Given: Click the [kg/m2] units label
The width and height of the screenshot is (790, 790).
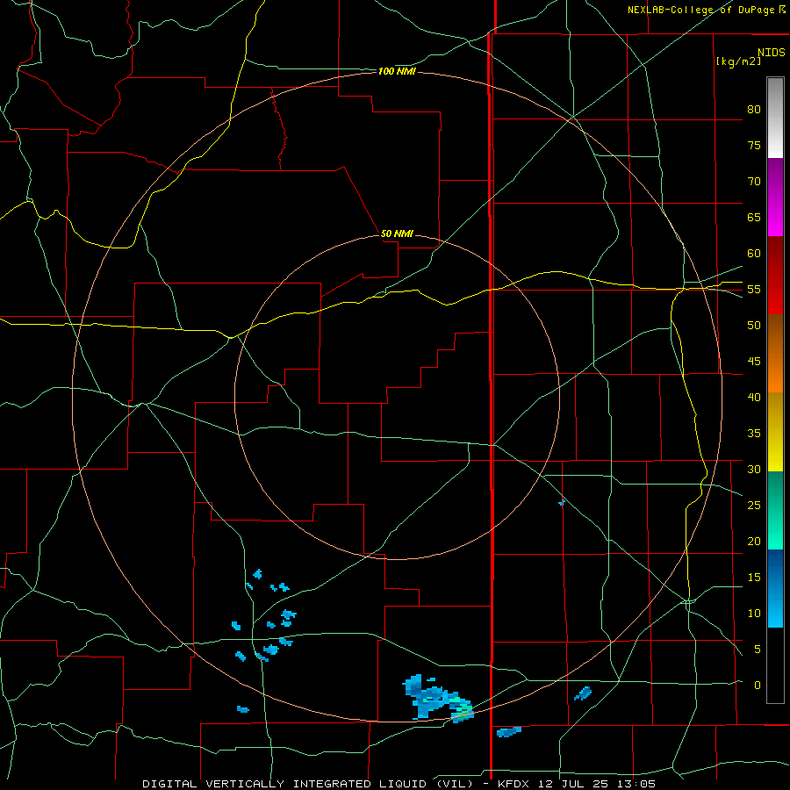Looking at the screenshot, I should pos(738,61).
